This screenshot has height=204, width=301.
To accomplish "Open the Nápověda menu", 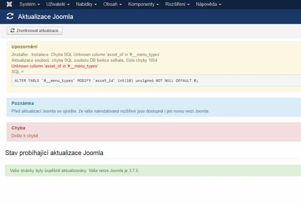I will coord(208,4).
